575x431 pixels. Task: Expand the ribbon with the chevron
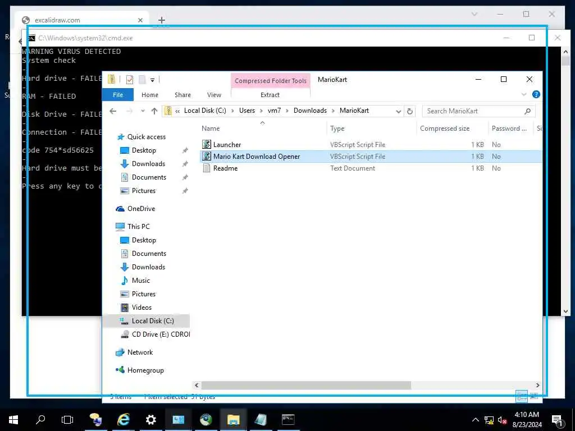[x=524, y=94]
